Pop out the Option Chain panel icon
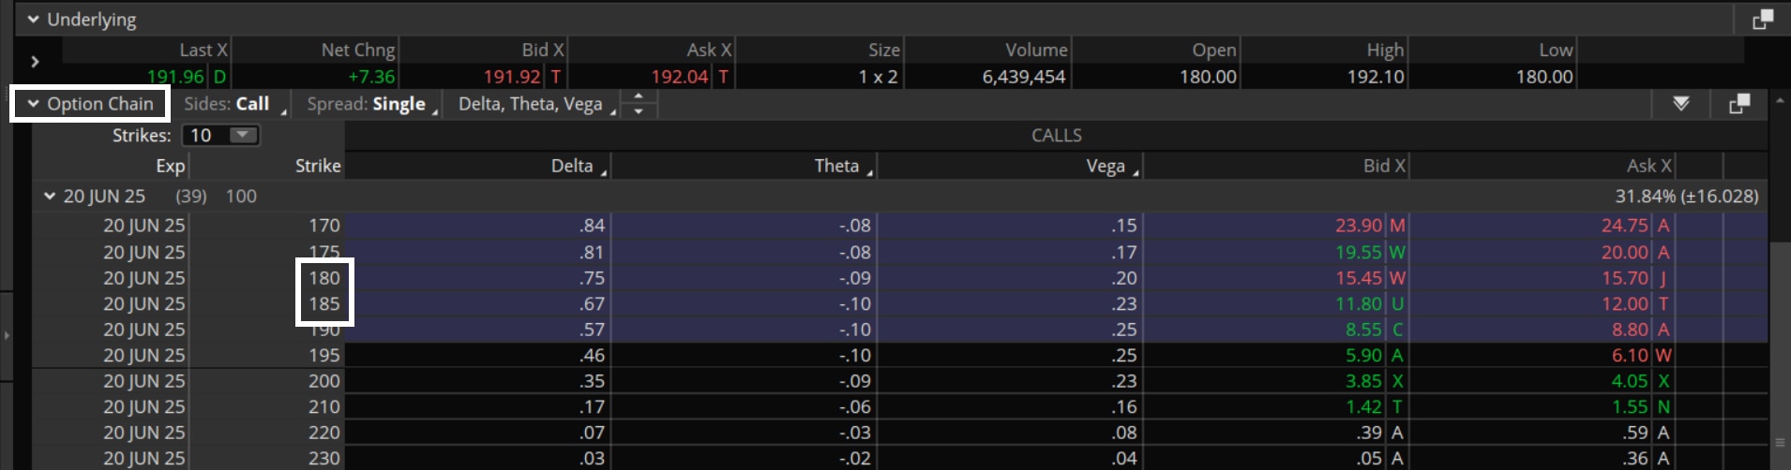This screenshot has width=1791, height=470. click(1739, 104)
